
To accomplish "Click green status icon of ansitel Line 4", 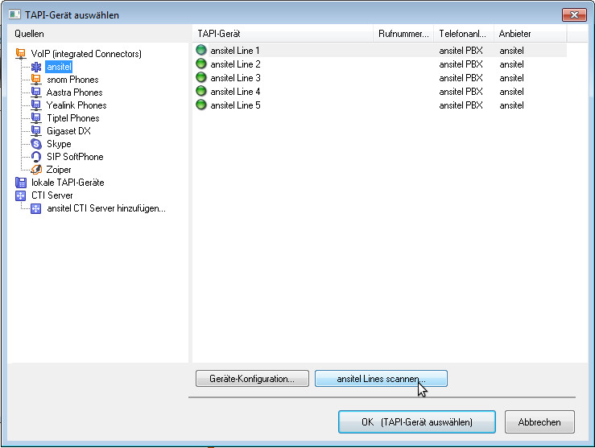I will pyautogui.click(x=201, y=92).
